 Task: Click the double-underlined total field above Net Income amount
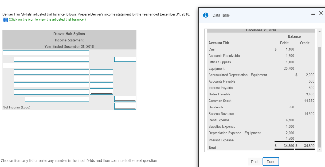point(125,99)
